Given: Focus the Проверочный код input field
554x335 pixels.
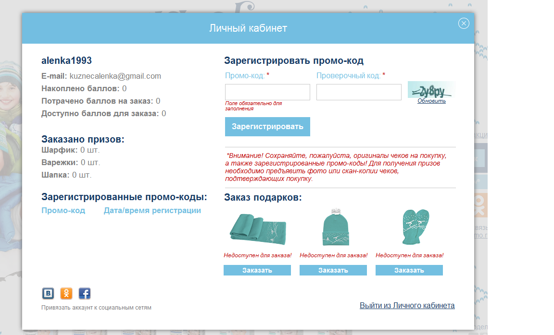Looking at the screenshot, I should click(359, 92).
